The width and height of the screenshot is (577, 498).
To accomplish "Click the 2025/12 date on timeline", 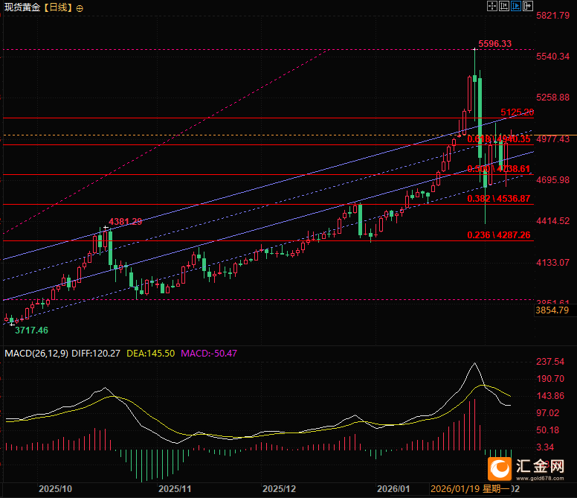I will point(279,489).
